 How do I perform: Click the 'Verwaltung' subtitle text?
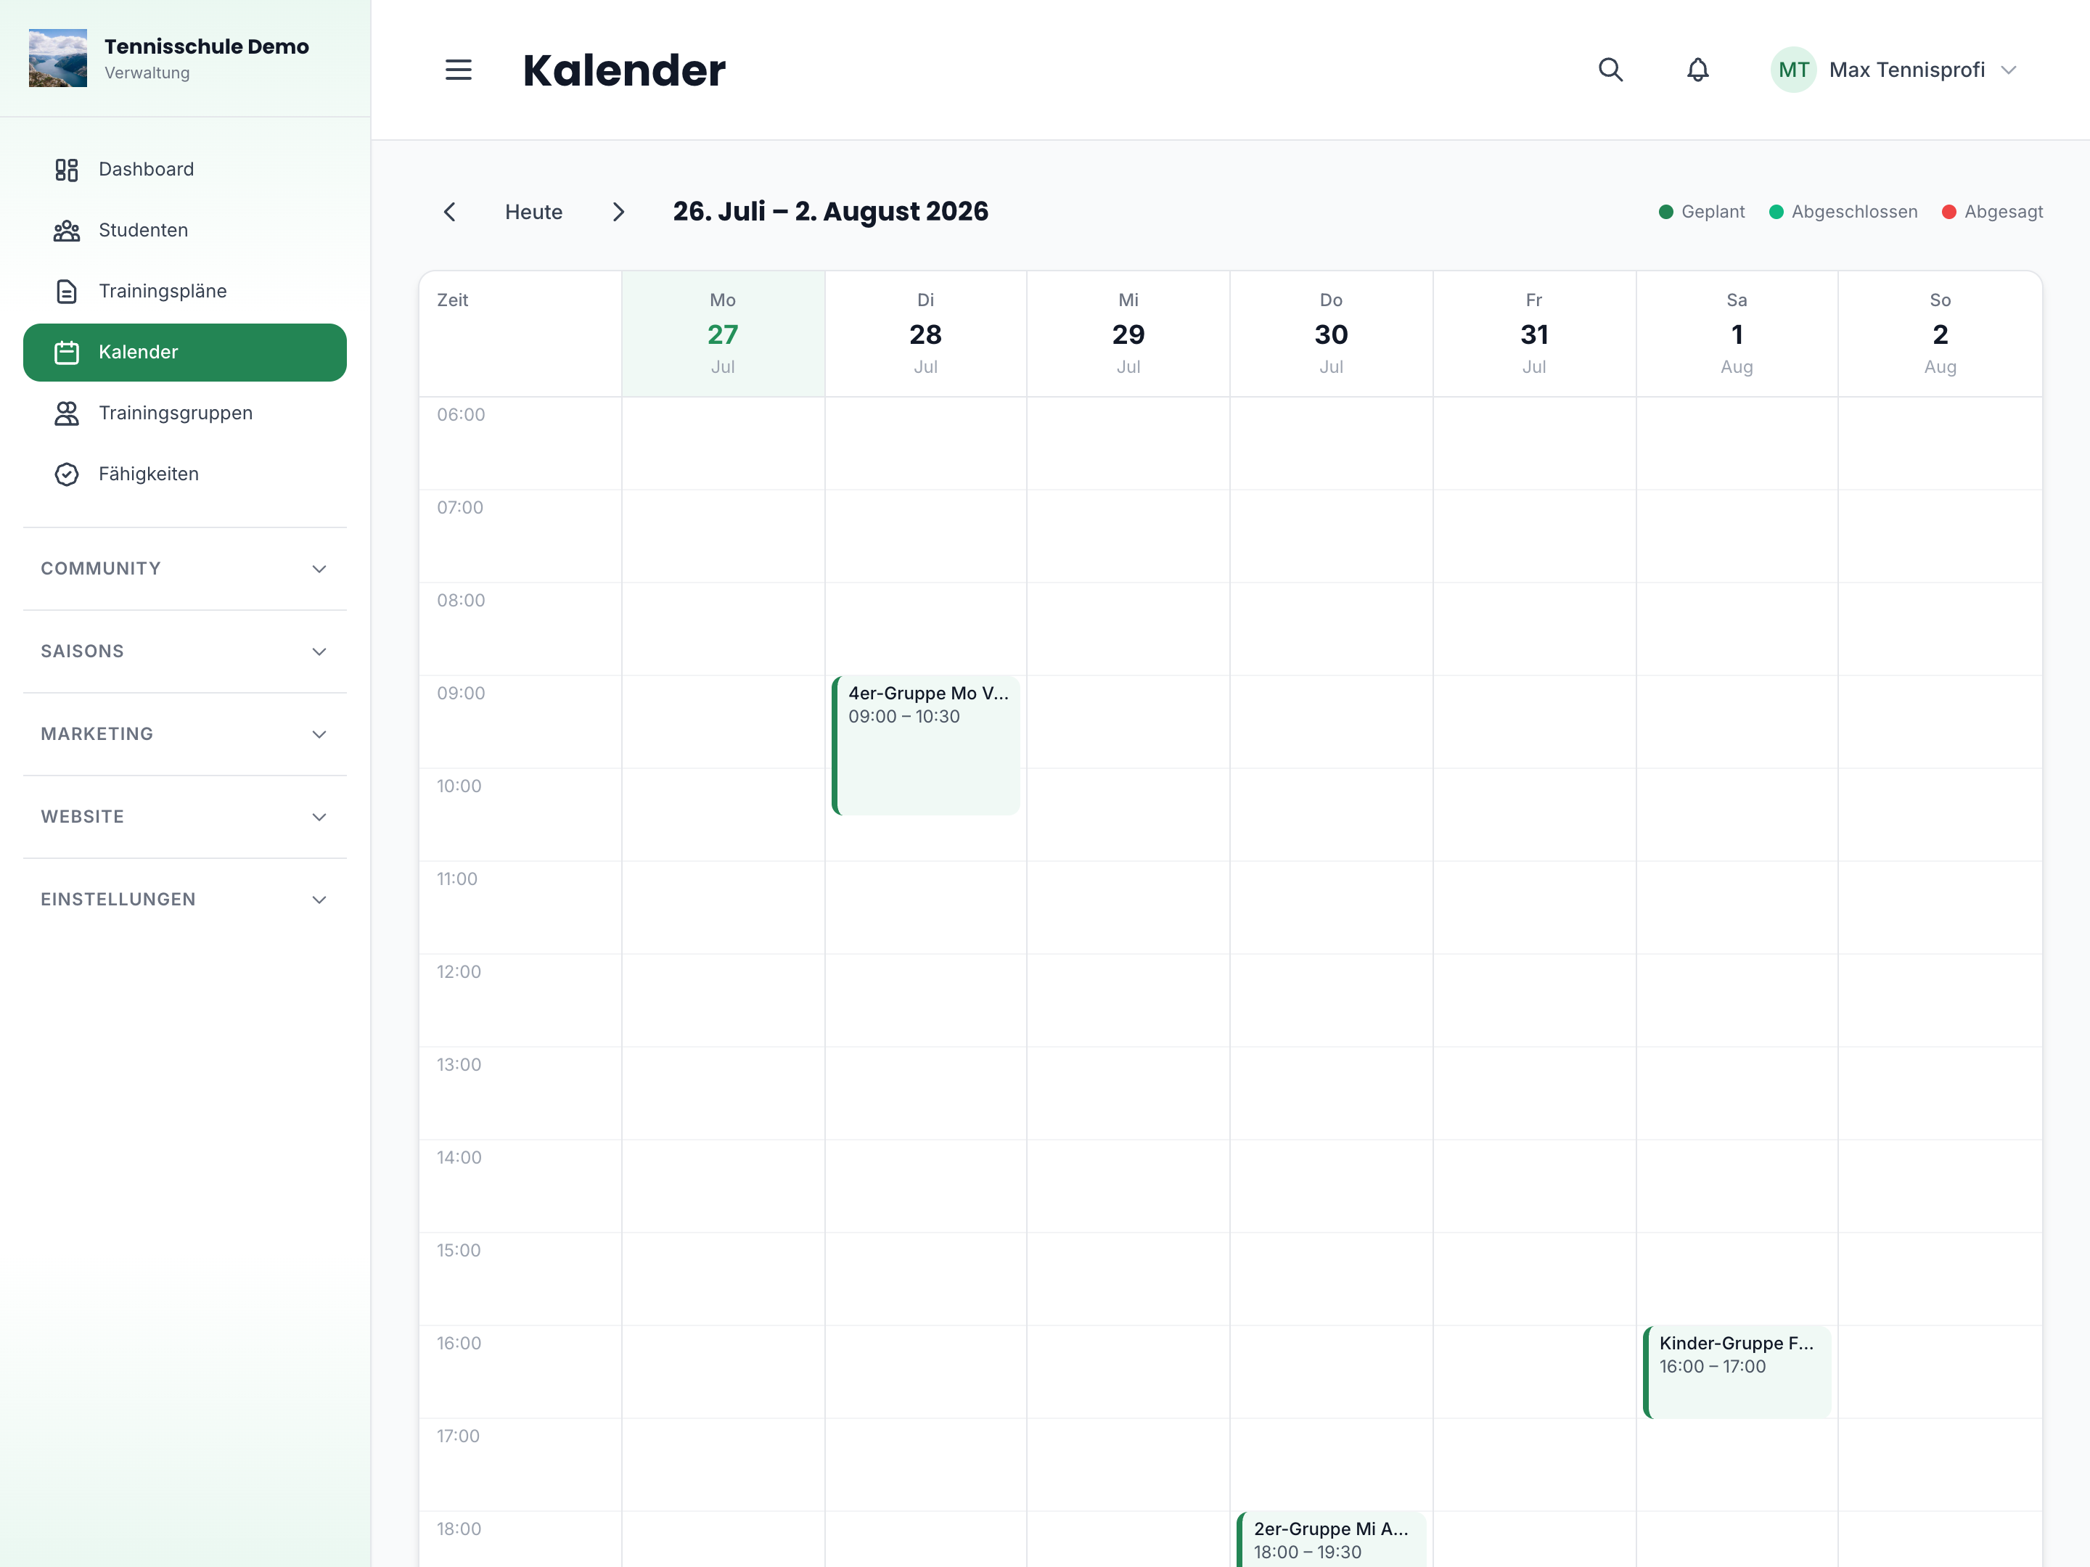click(x=147, y=74)
